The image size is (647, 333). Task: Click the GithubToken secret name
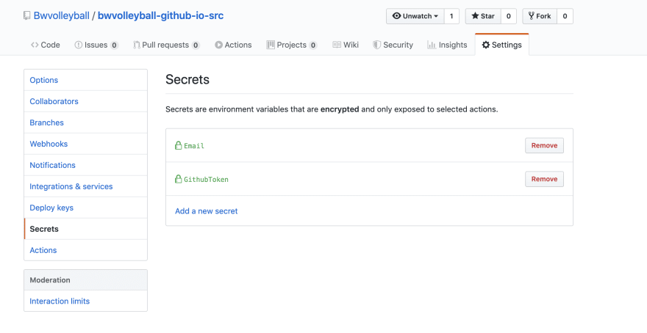point(206,180)
